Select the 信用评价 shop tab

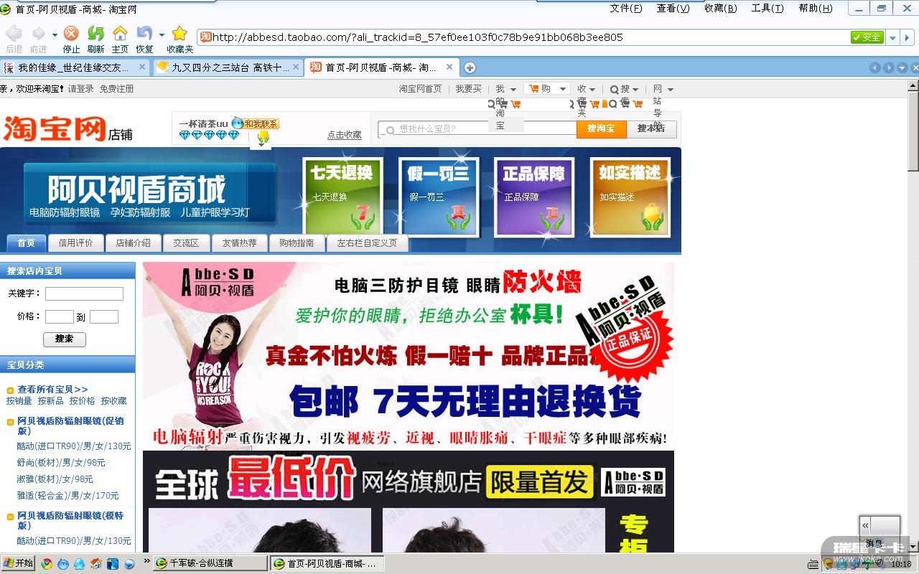(75, 243)
